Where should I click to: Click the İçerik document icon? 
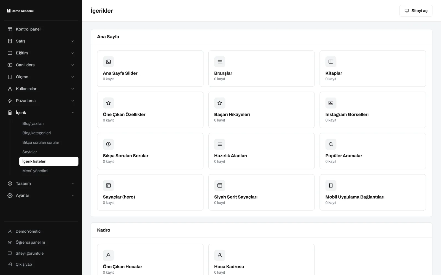pos(10,112)
